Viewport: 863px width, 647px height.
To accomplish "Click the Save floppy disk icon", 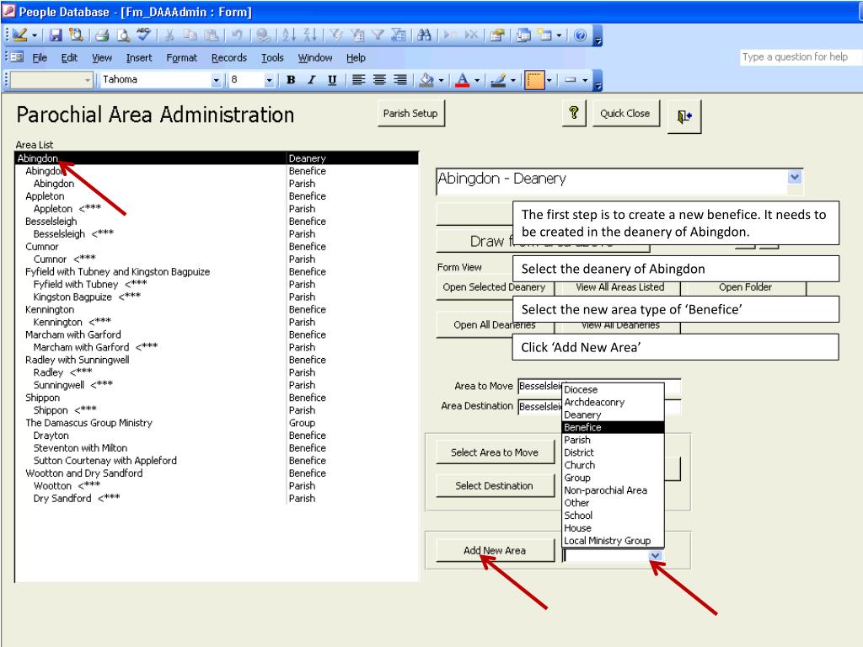I will tap(56, 35).
